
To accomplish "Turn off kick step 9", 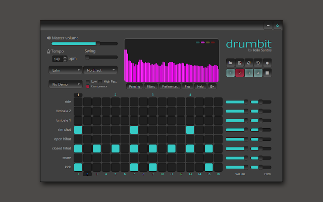I will click(153, 167).
